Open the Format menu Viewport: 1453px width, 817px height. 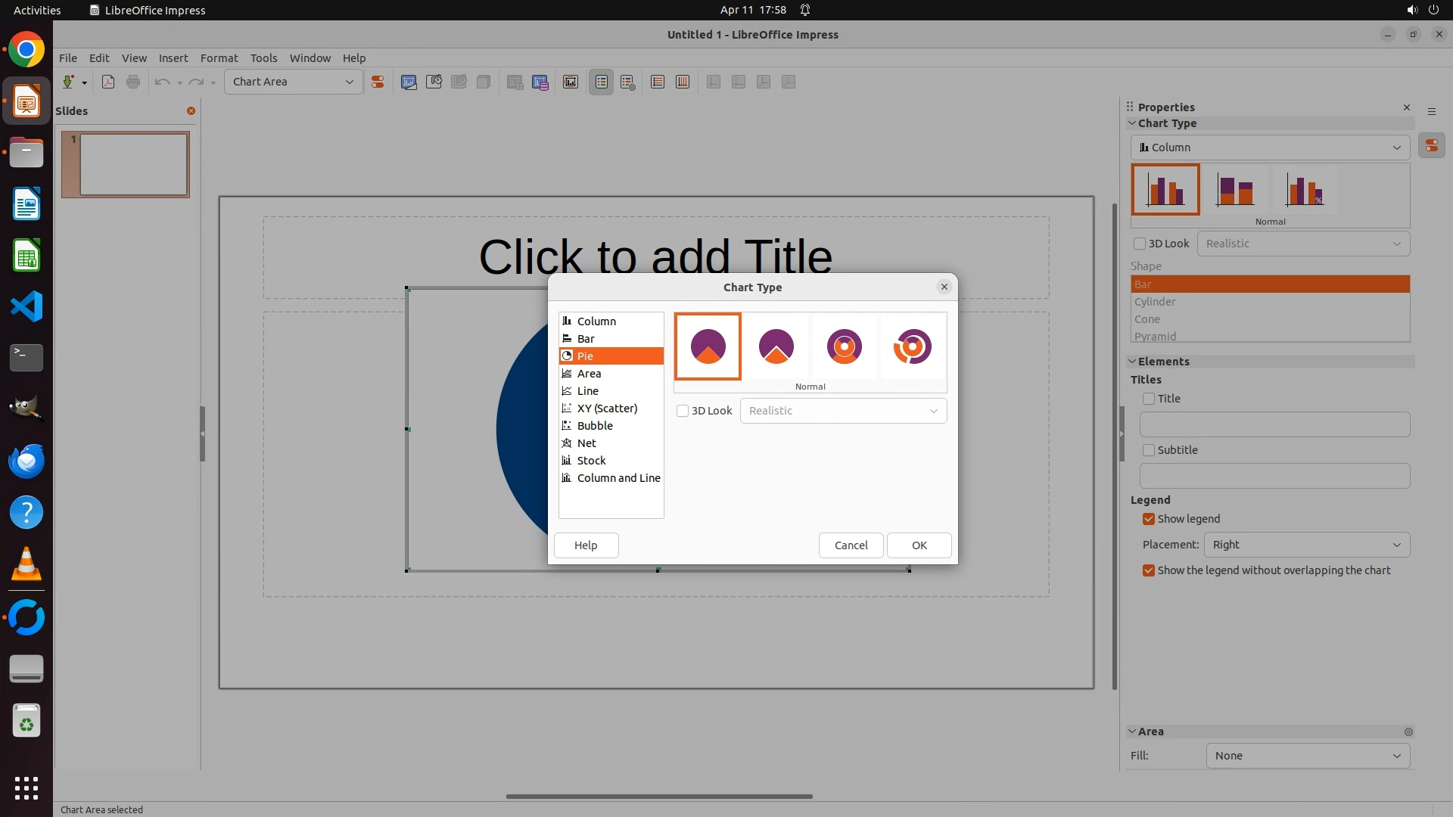coord(219,58)
